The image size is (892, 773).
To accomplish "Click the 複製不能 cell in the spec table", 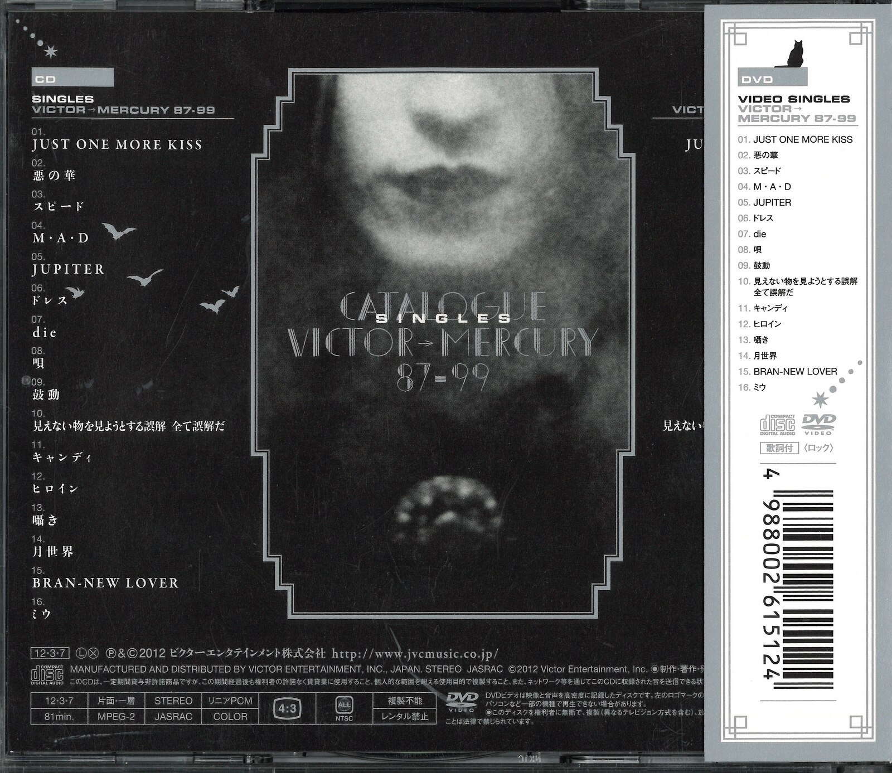I will (x=405, y=701).
